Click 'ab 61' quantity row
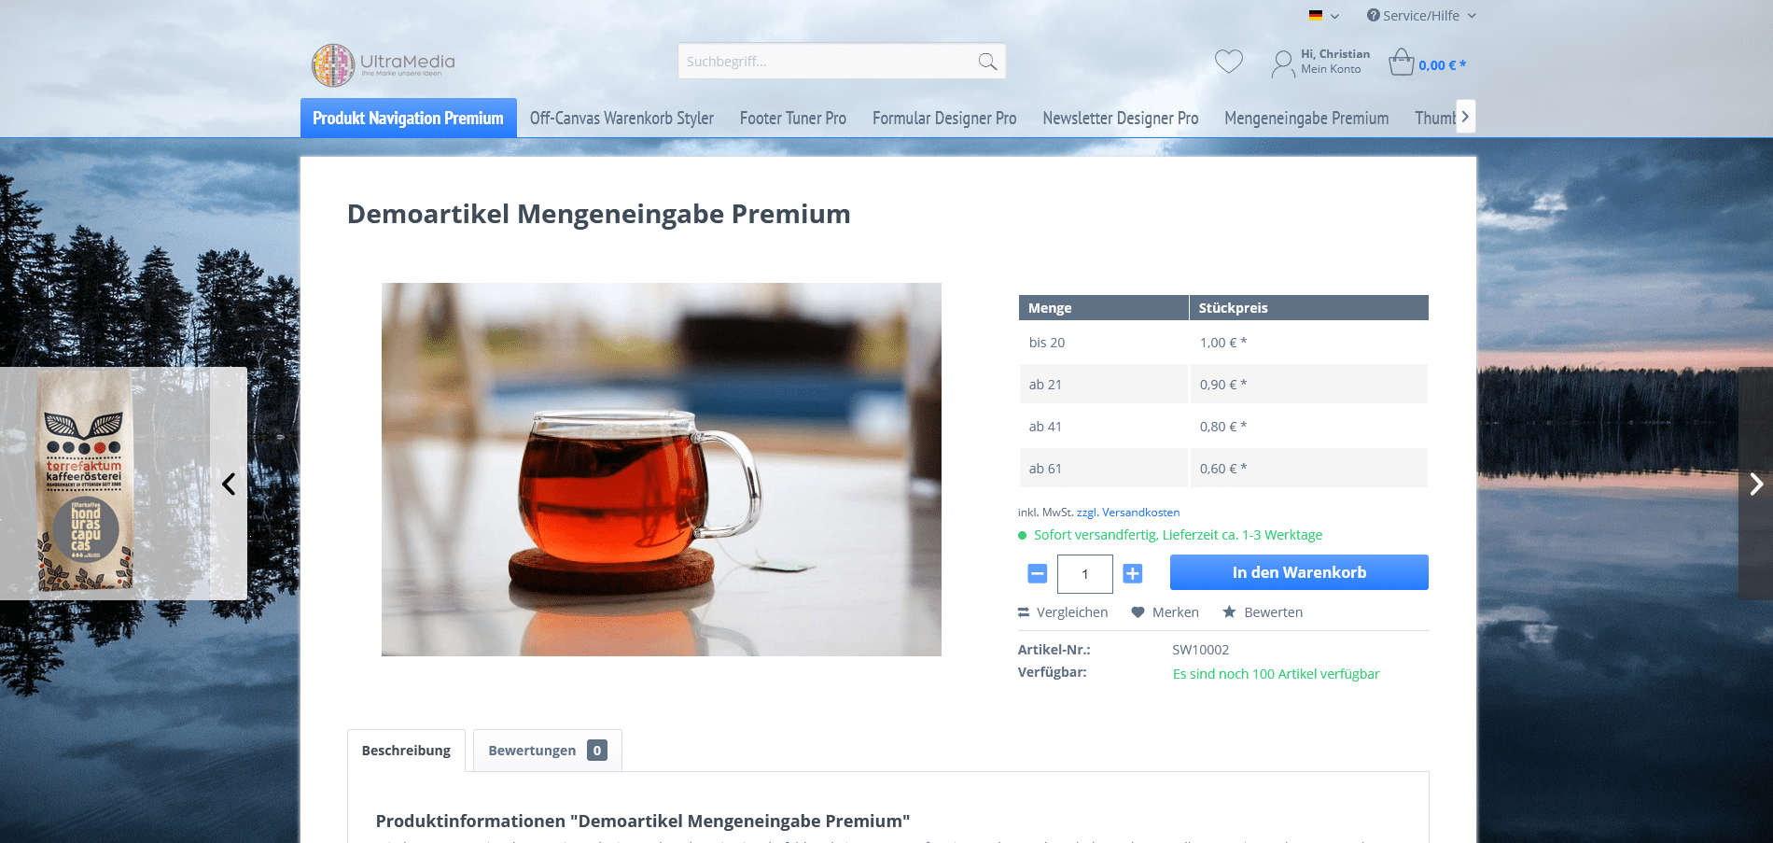Screen dimensions: 1773x843 tap(1223, 469)
